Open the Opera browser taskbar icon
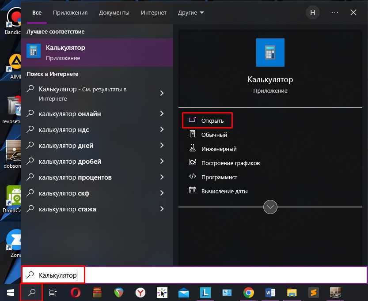Viewport: 368px width, 301px height. pyautogui.click(x=75, y=293)
